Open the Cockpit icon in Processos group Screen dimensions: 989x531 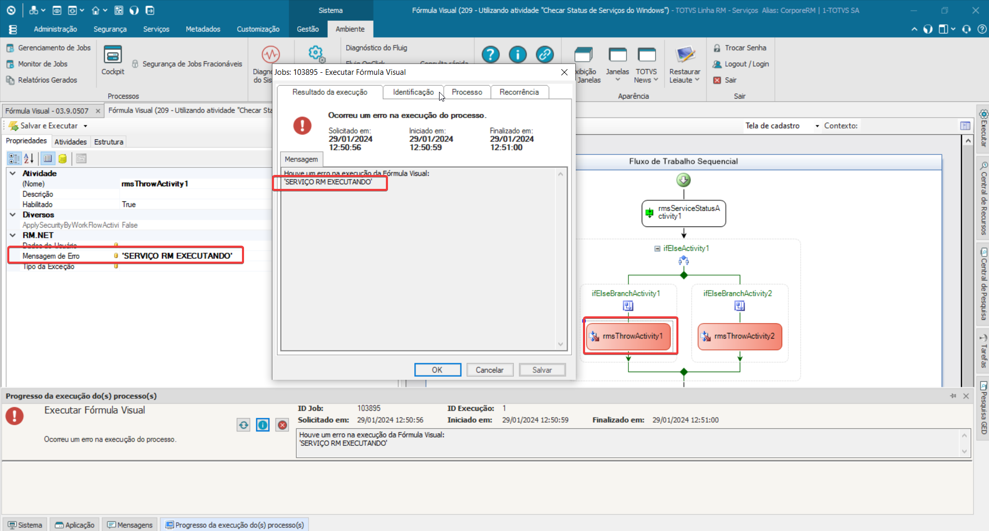tap(112, 60)
